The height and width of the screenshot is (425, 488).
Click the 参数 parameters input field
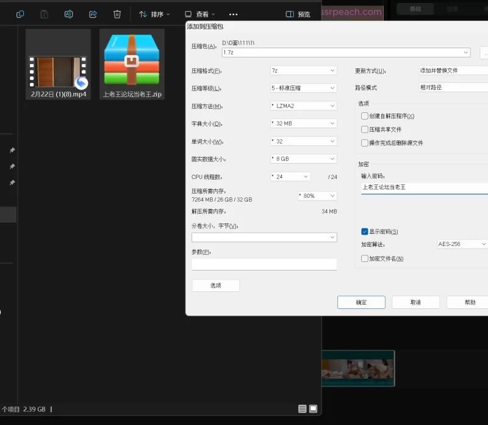tap(264, 264)
